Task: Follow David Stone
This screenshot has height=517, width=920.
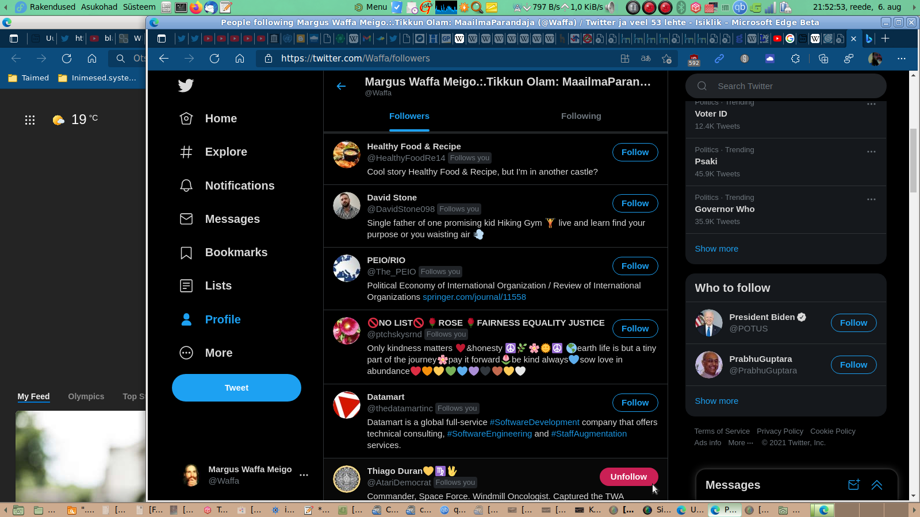Action: [x=635, y=203]
